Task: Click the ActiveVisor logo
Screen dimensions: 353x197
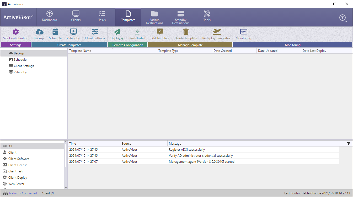Action: [x=18, y=18]
